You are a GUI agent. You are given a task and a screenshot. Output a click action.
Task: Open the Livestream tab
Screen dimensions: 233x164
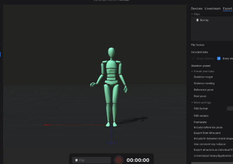212,9
